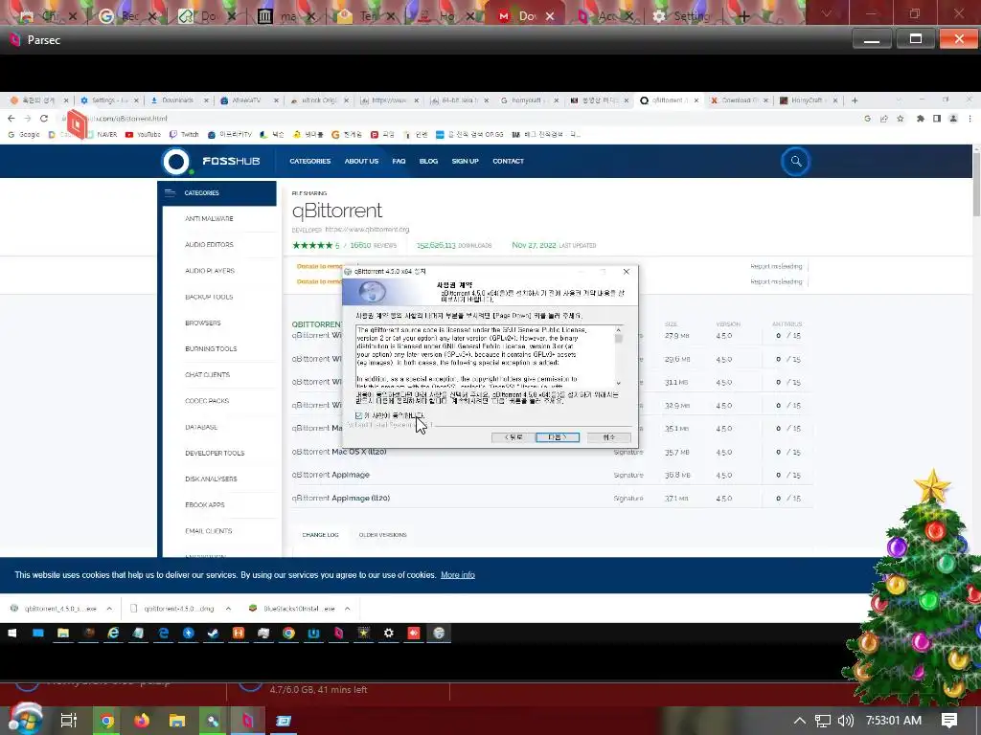Toggle the sidebar CATEGORIES hamburger icon
The image size is (981, 735).
(171, 193)
